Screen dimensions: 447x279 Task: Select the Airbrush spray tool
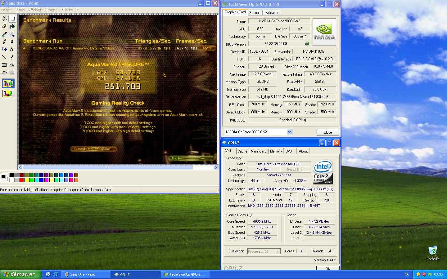click(x=4, y=49)
